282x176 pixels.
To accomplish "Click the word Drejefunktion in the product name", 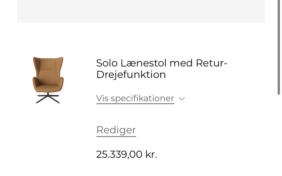I will tap(131, 74).
